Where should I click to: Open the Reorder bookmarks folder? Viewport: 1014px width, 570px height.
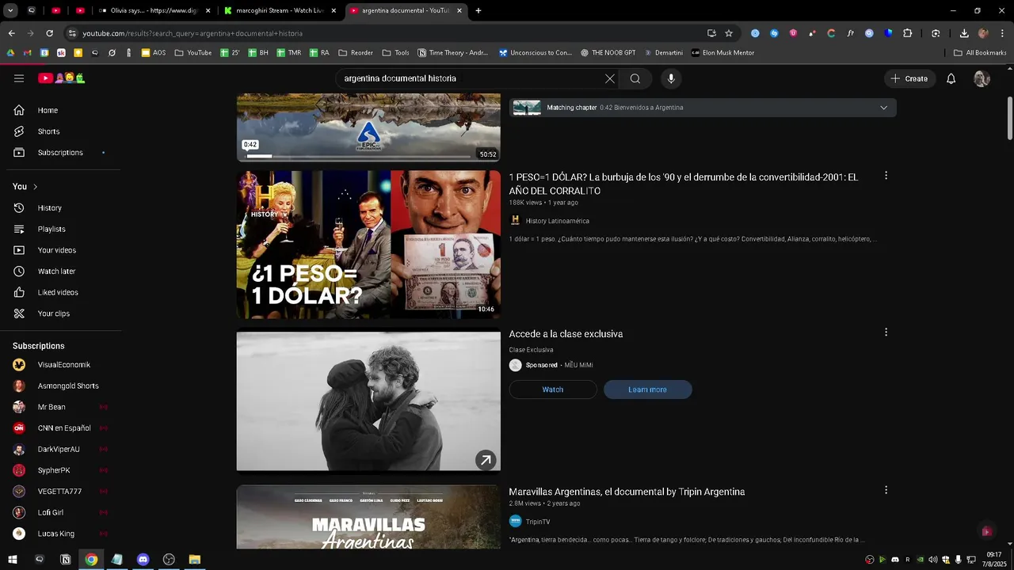click(356, 53)
